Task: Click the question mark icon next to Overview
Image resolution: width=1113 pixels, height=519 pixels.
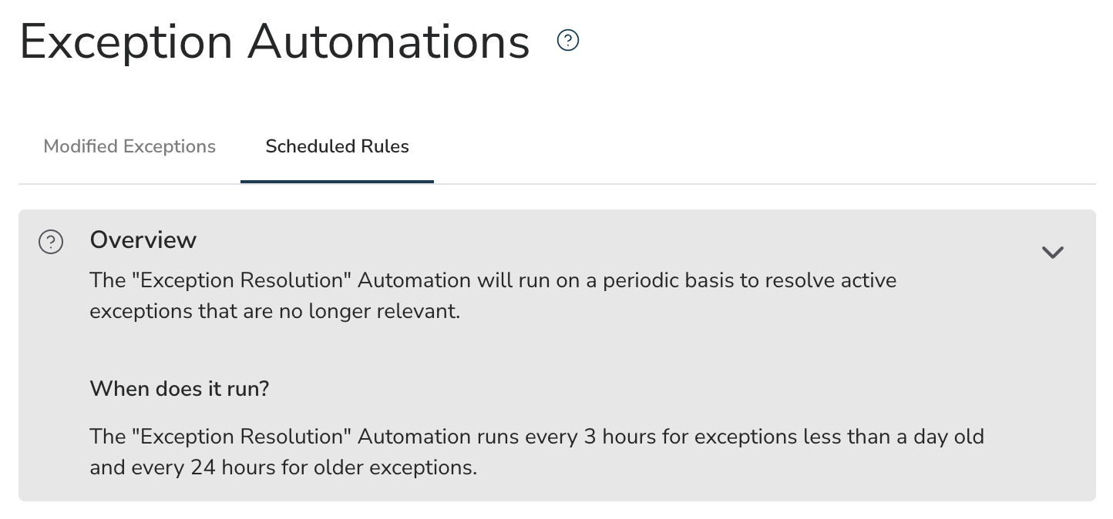Action: pyautogui.click(x=51, y=242)
